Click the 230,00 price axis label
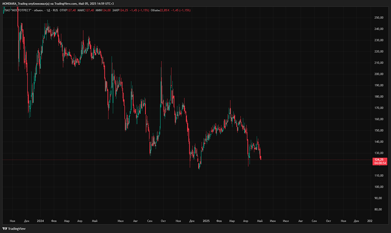 379,40
